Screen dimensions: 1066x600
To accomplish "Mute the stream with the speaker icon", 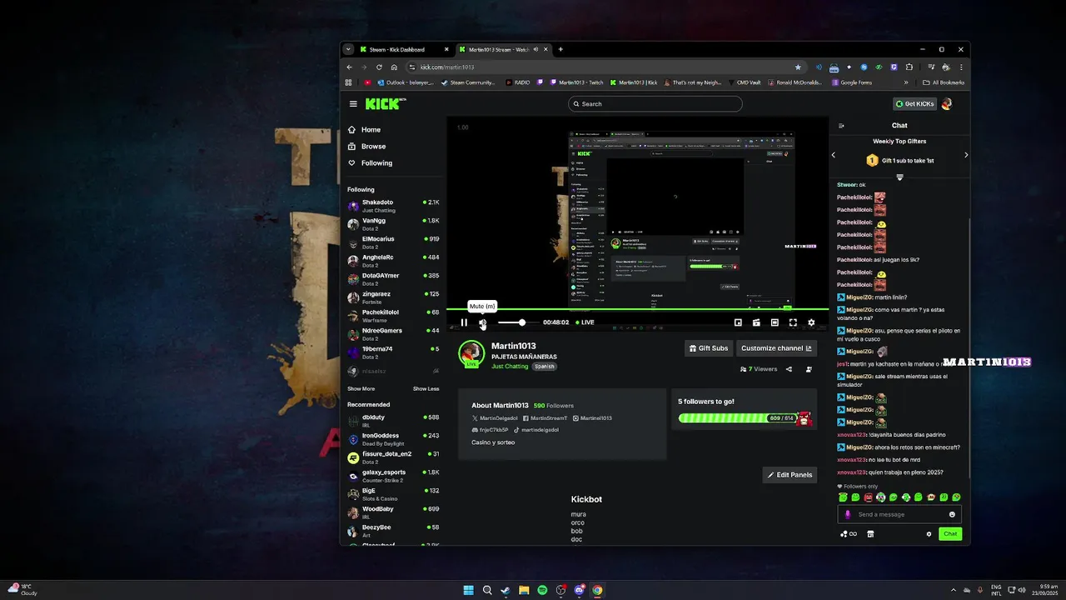I will click(x=482, y=322).
